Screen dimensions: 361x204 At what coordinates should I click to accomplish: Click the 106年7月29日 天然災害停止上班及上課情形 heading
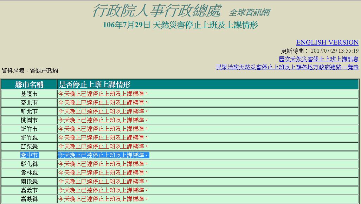(x=180, y=25)
